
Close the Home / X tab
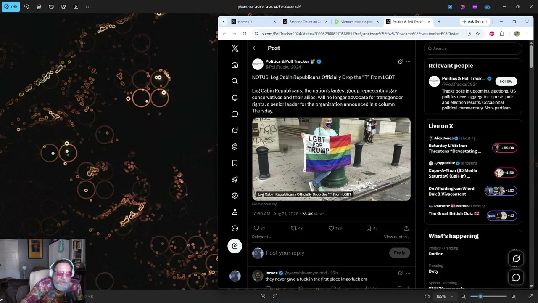coord(275,22)
